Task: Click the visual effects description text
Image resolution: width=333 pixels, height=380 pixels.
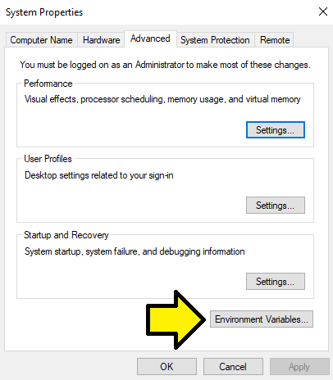Action: pos(162,99)
